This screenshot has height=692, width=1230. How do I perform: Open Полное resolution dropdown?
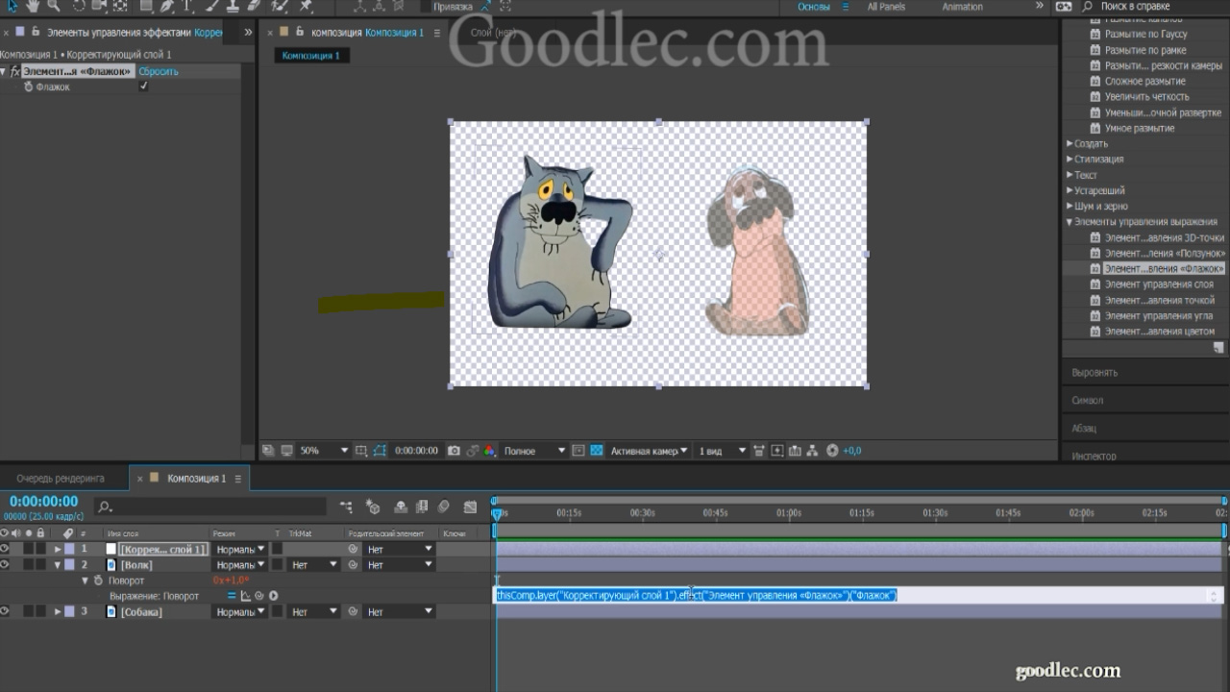535,451
